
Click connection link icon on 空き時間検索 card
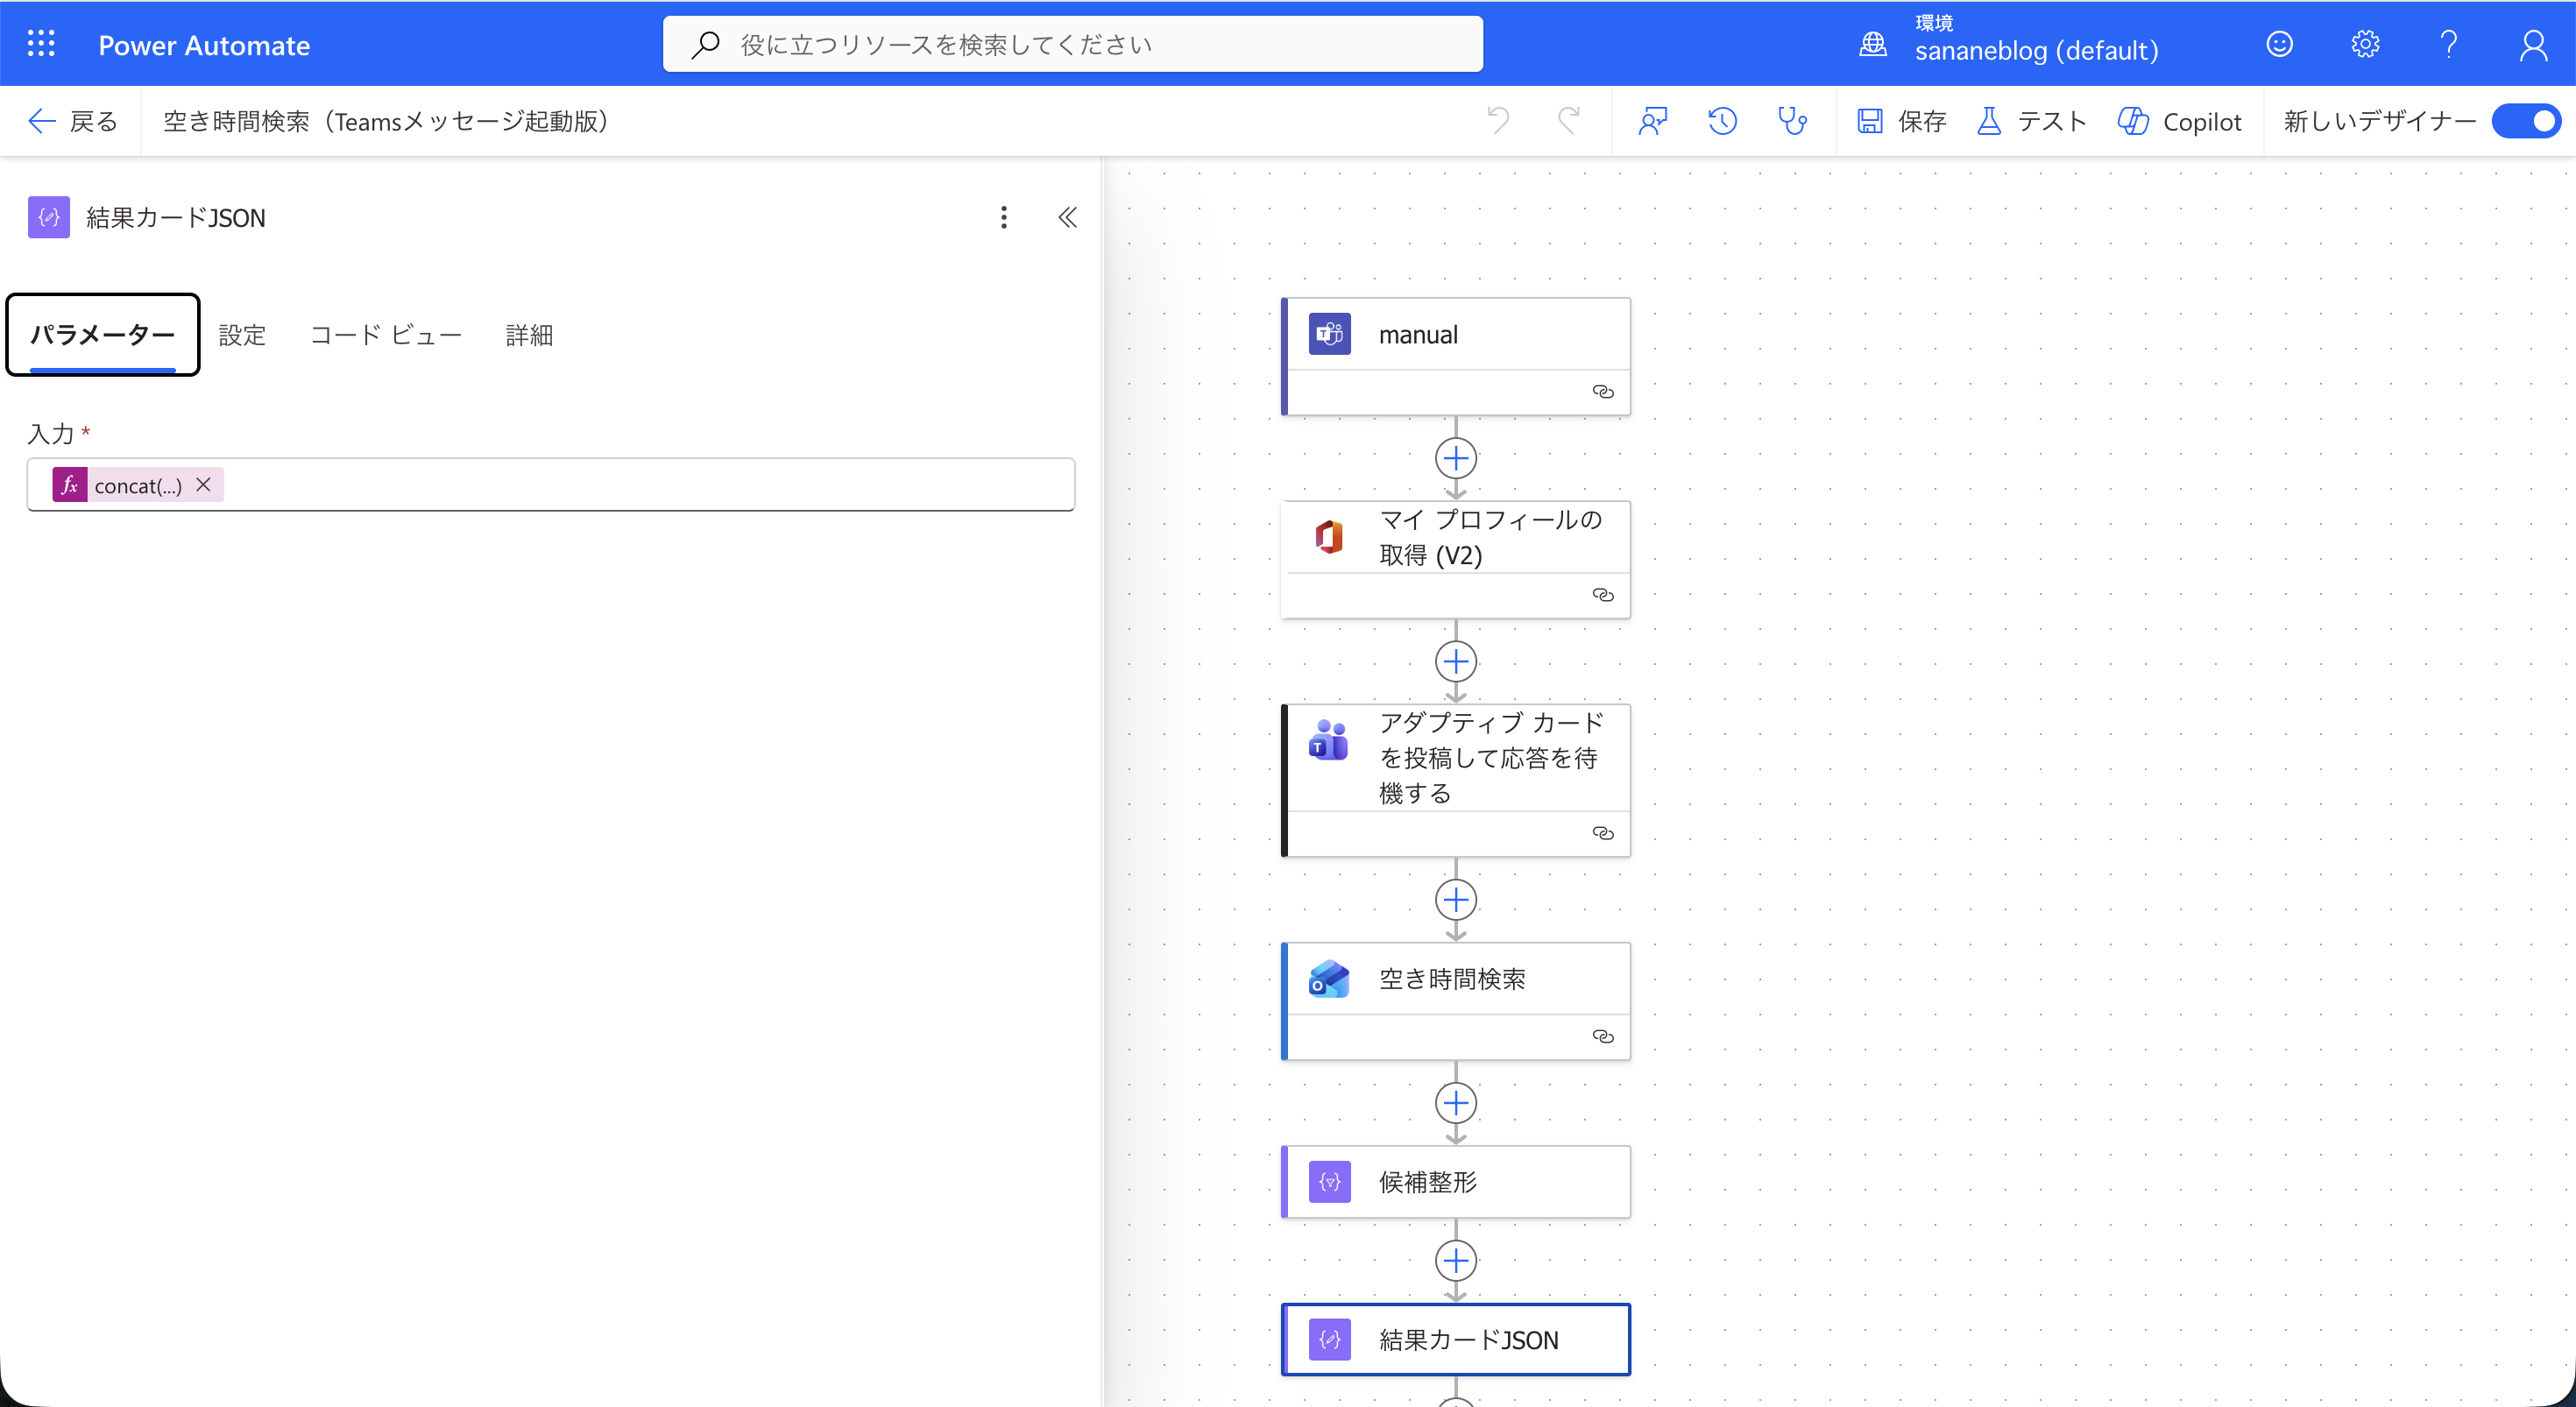(x=1603, y=1036)
